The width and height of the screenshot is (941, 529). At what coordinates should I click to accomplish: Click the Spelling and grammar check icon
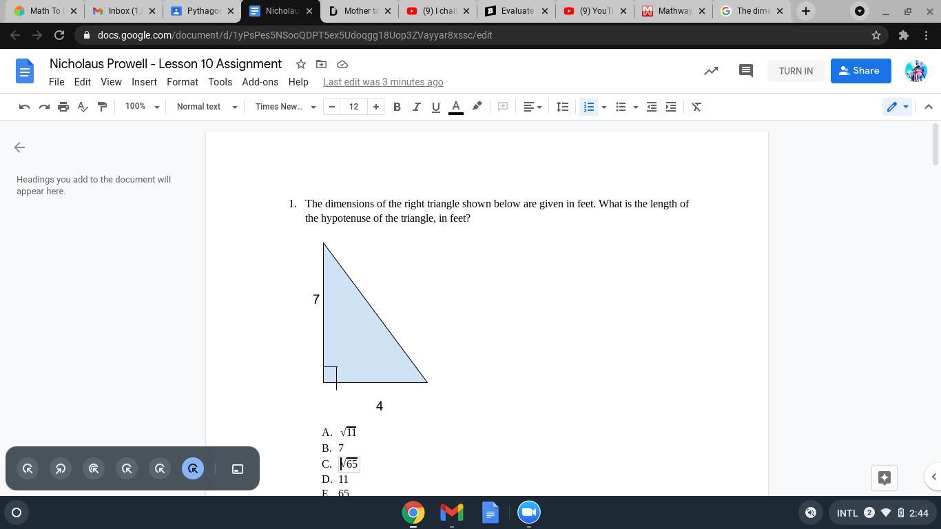click(x=83, y=107)
